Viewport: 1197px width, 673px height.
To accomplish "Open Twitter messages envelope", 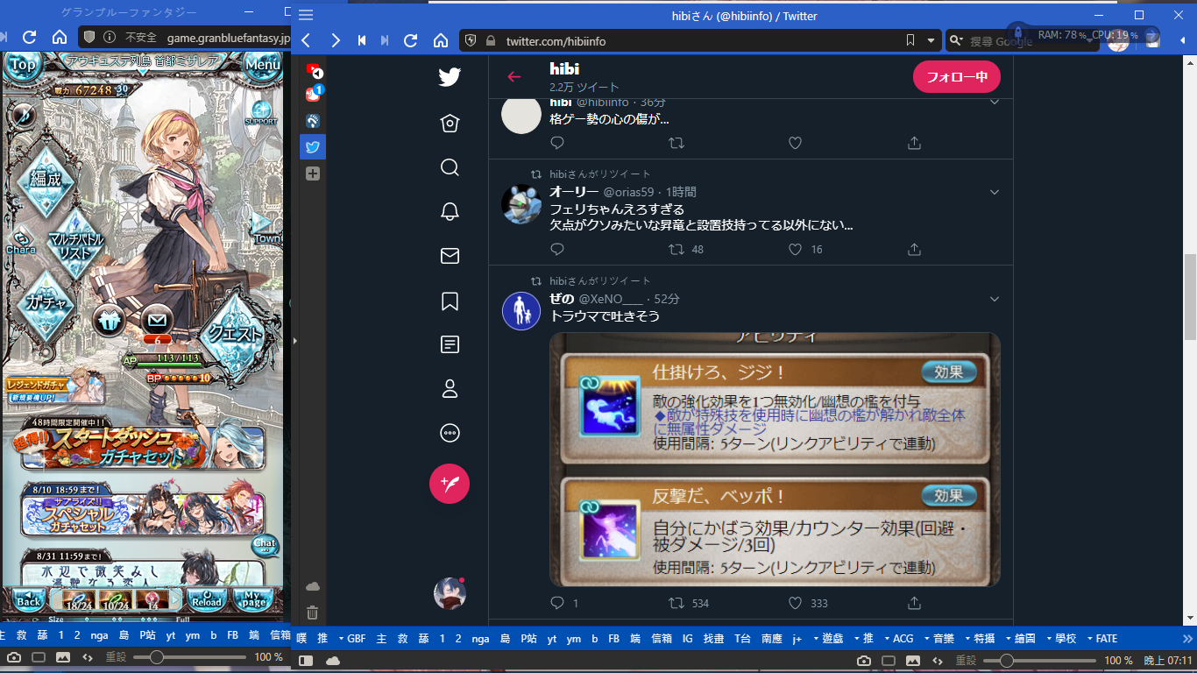I will click(450, 256).
